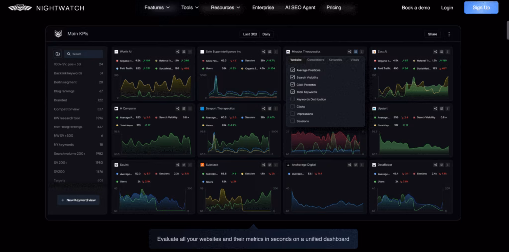The width and height of the screenshot is (509, 252).
Task: Enable the Keywords Distribution checkbox
Action: click(x=293, y=99)
